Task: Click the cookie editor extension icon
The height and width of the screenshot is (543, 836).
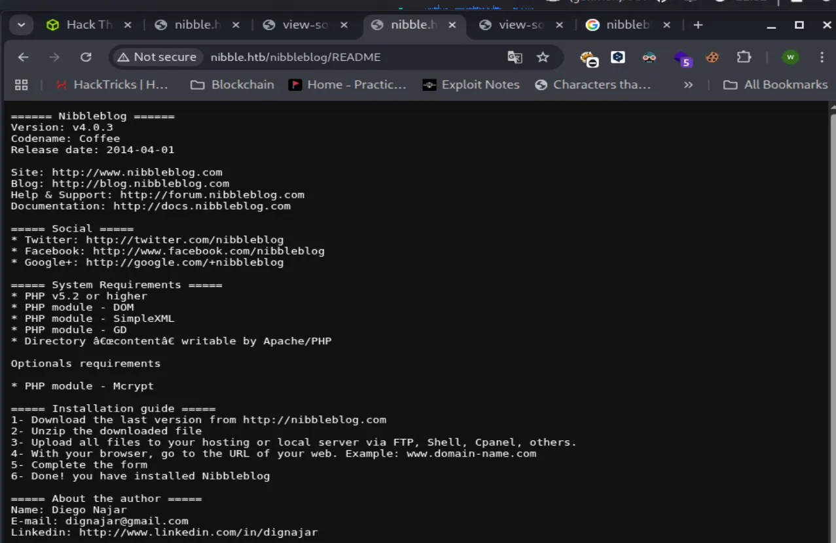Action: (x=712, y=58)
